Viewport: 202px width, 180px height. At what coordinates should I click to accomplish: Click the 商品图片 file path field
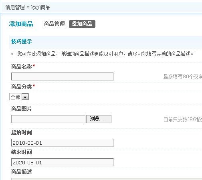pos(48,119)
